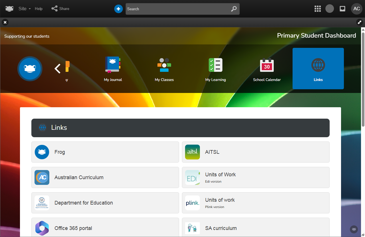Toggle fullscreen collapse arrows button
Viewport: 365px width, 237px height.
[359, 22]
